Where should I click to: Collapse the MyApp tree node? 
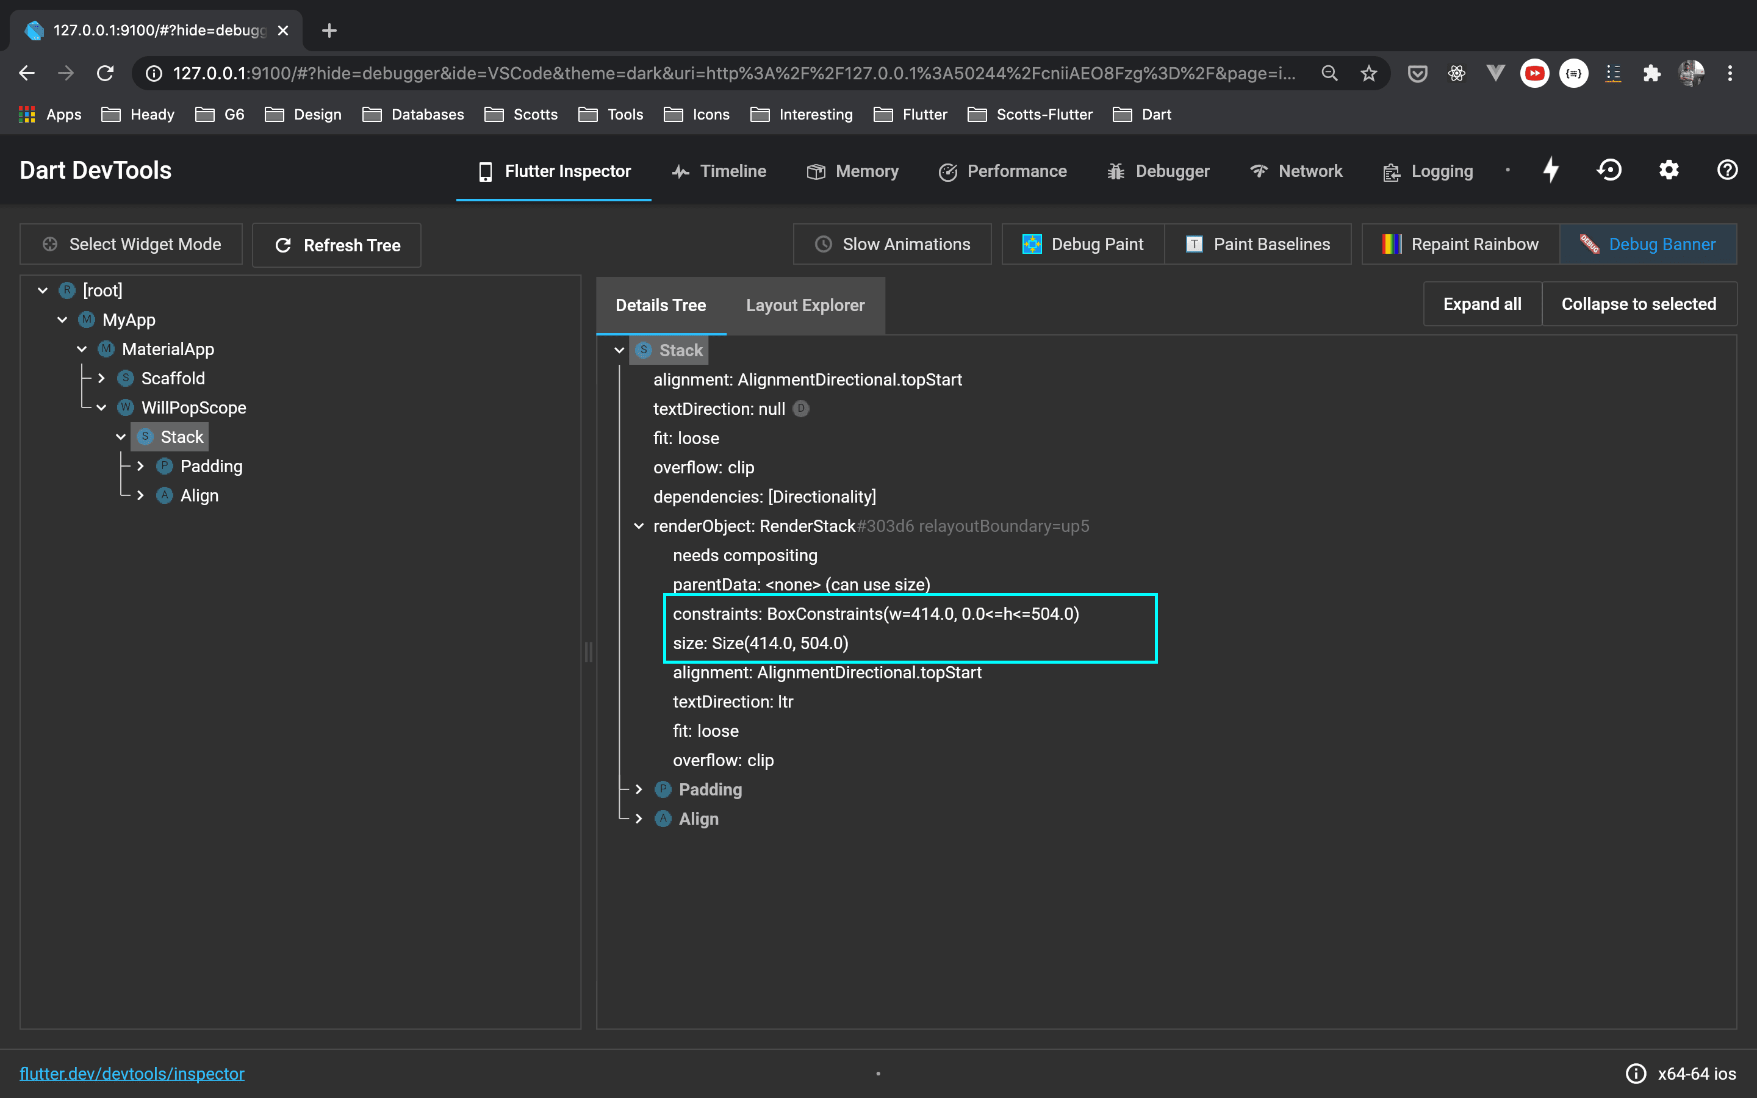point(62,320)
